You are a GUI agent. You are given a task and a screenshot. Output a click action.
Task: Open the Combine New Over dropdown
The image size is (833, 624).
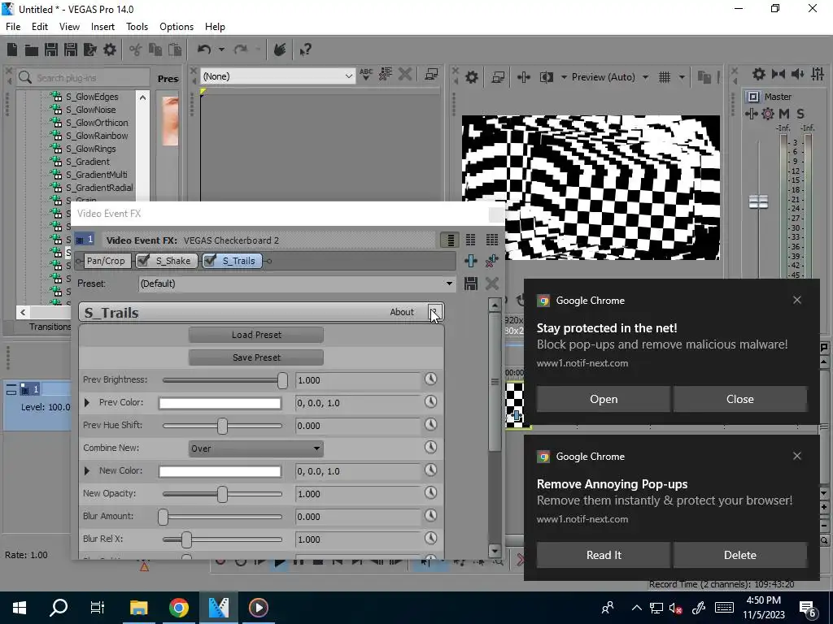(x=255, y=448)
